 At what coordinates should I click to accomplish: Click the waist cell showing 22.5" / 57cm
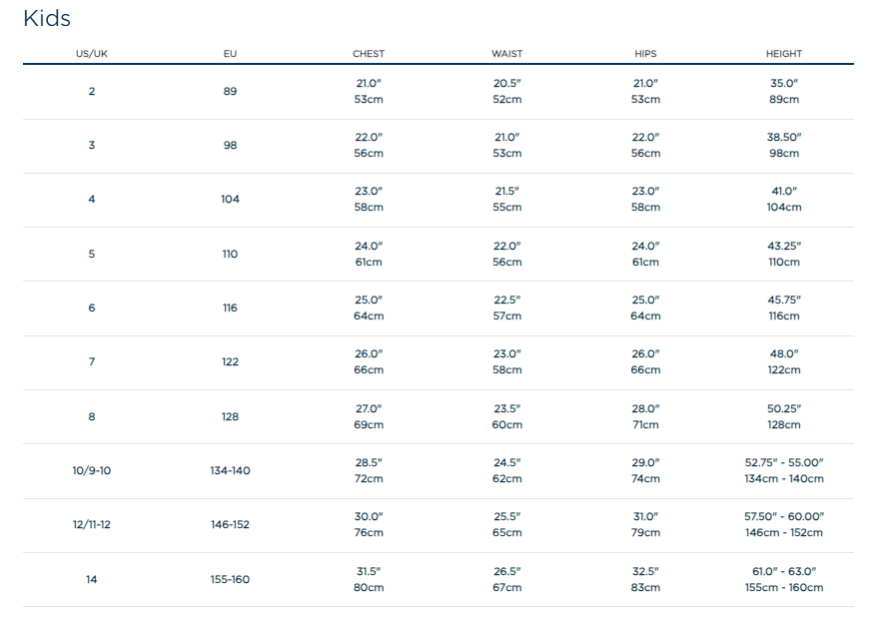(506, 308)
